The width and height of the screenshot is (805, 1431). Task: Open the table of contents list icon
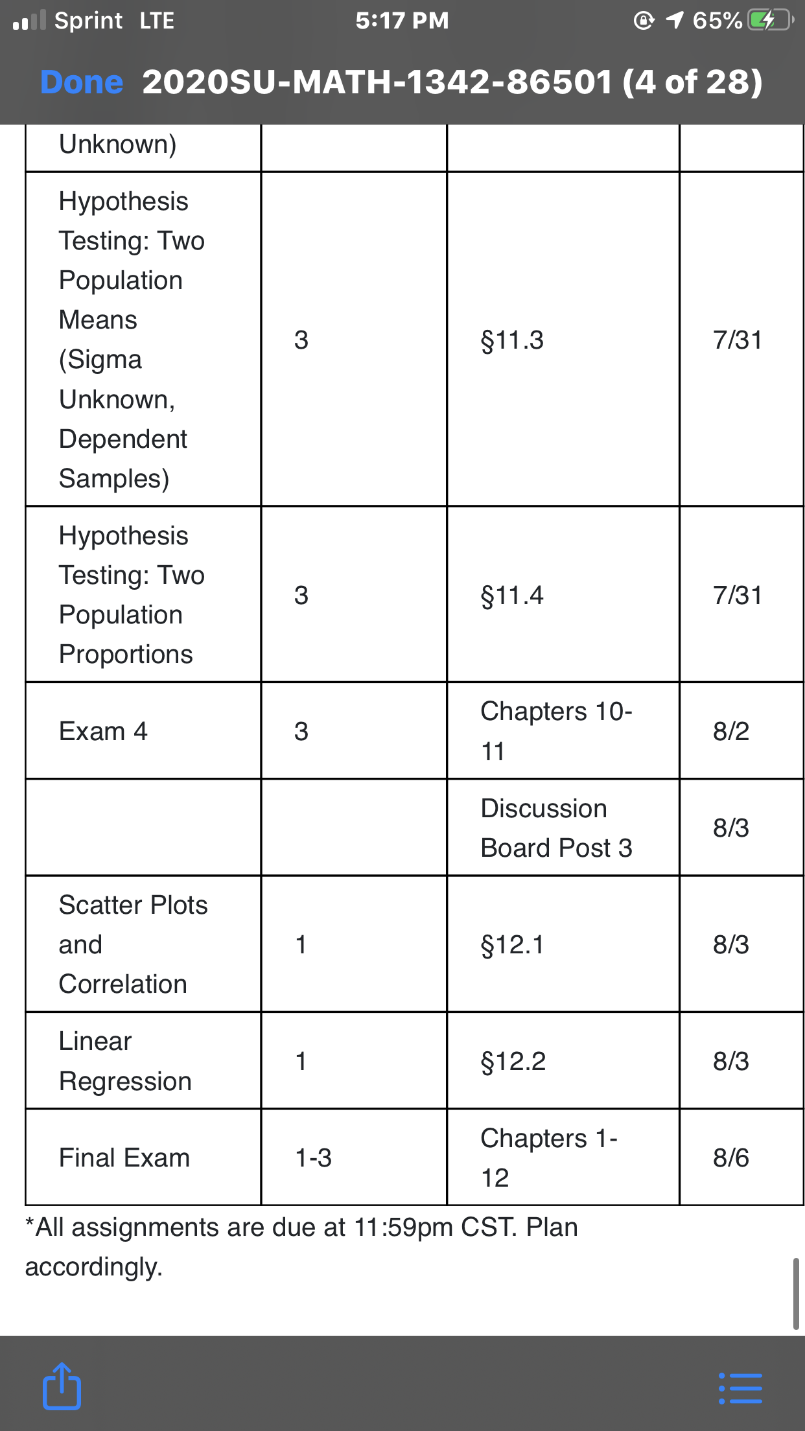tap(740, 1388)
